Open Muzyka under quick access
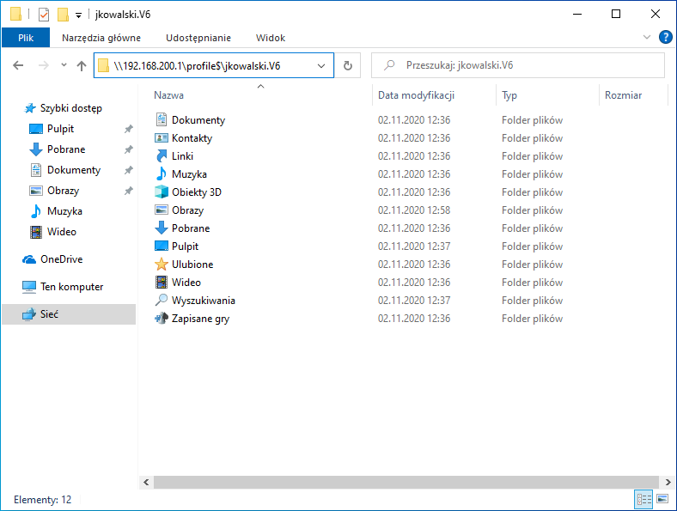Image resolution: width=677 pixels, height=511 pixels. click(56, 211)
